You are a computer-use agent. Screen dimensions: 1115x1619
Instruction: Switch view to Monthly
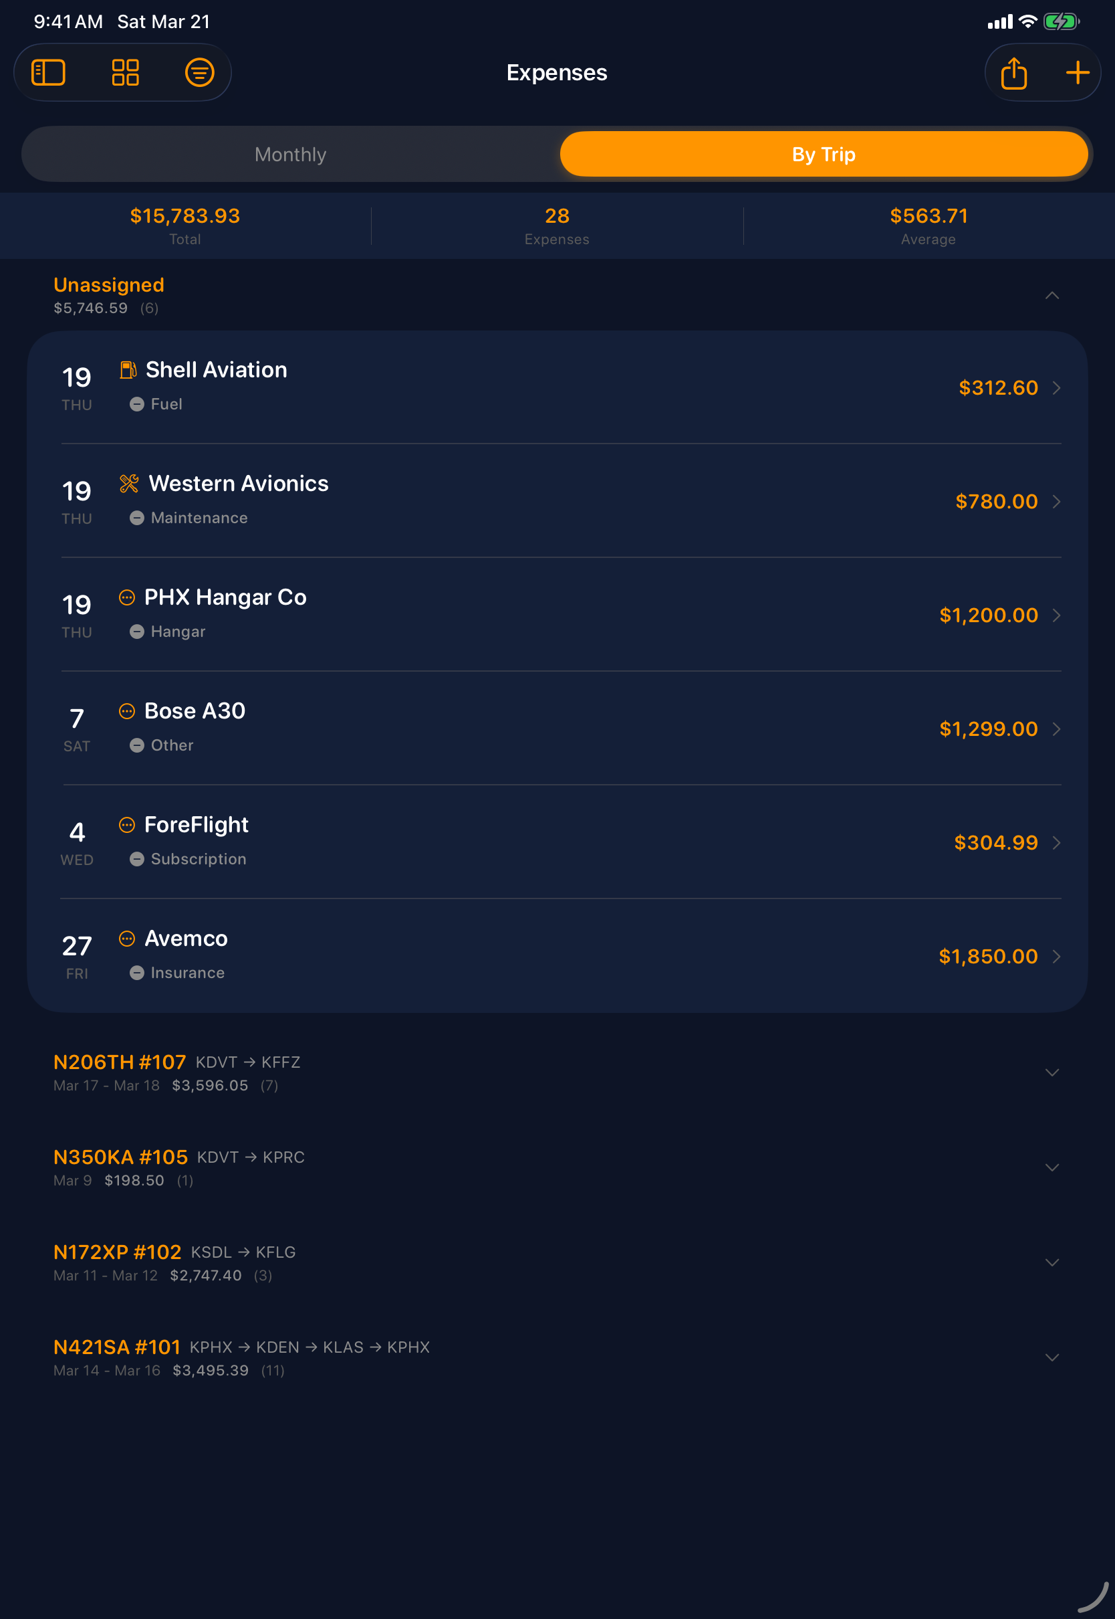290,154
